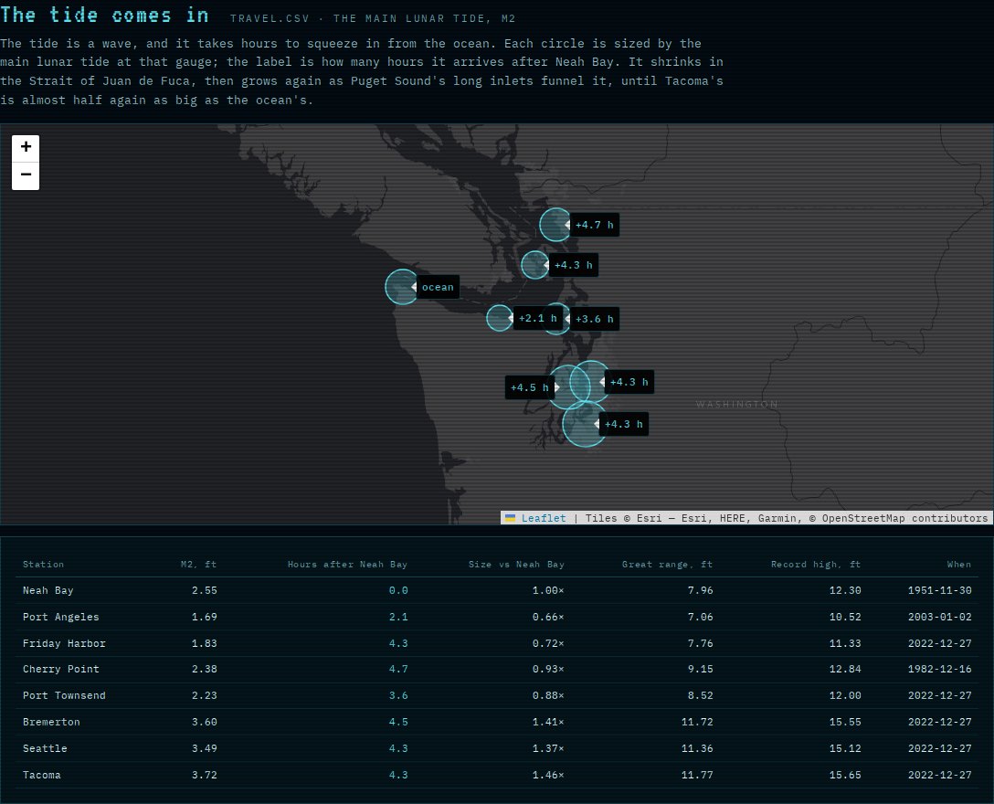Click Port Townsend hours value 3.6

(398, 695)
